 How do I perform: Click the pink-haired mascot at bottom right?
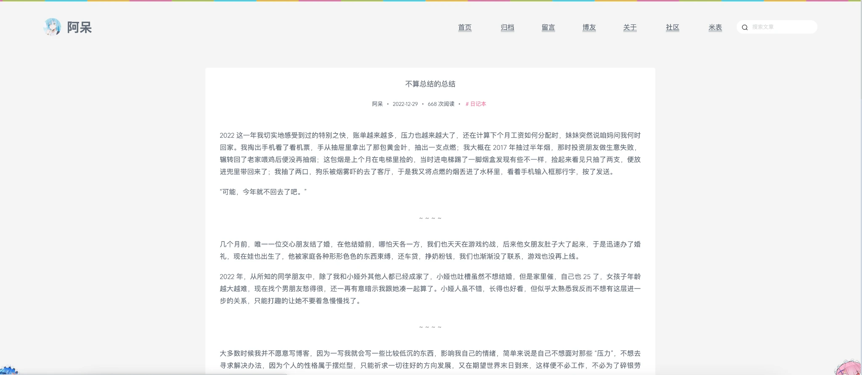point(848,367)
